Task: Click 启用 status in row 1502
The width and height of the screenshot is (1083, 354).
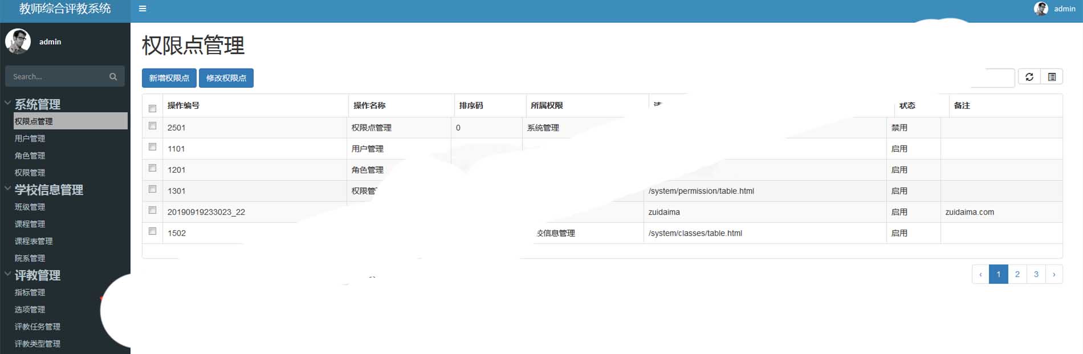Action: tap(899, 233)
